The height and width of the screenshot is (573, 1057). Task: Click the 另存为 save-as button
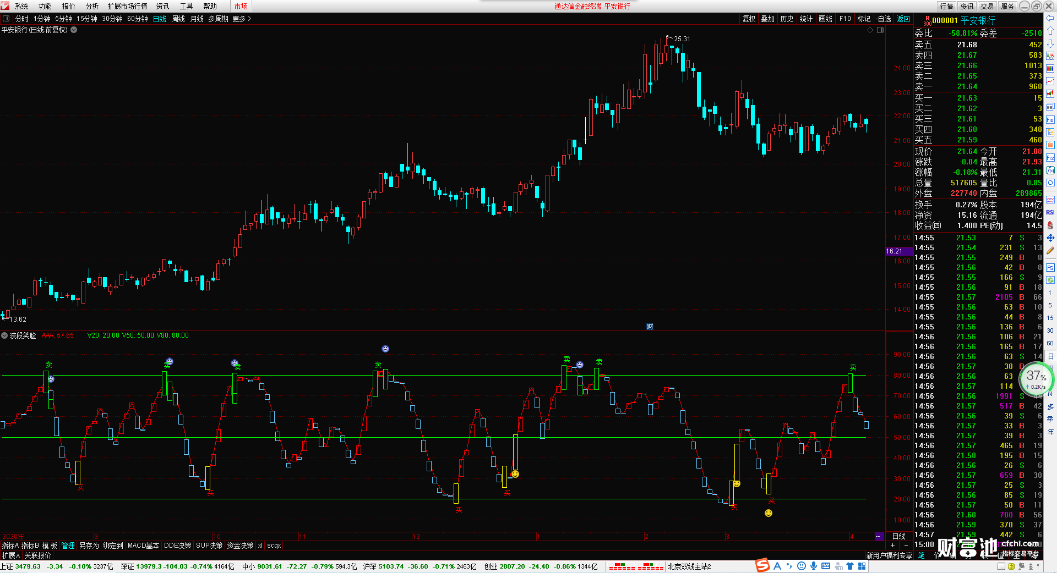pyautogui.click(x=89, y=546)
